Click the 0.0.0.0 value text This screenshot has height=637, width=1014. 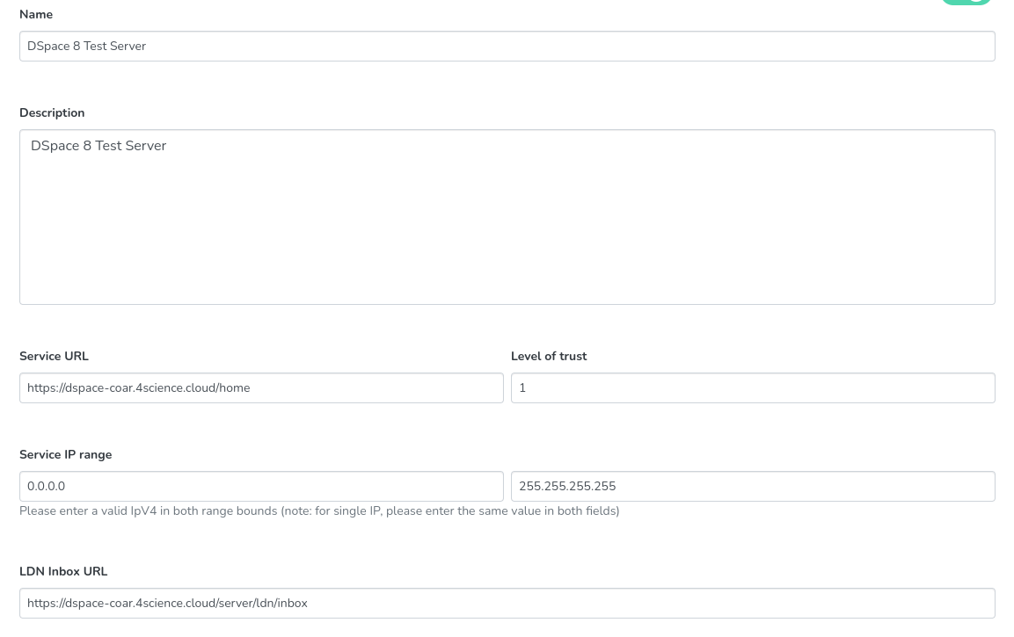[47, 487]
